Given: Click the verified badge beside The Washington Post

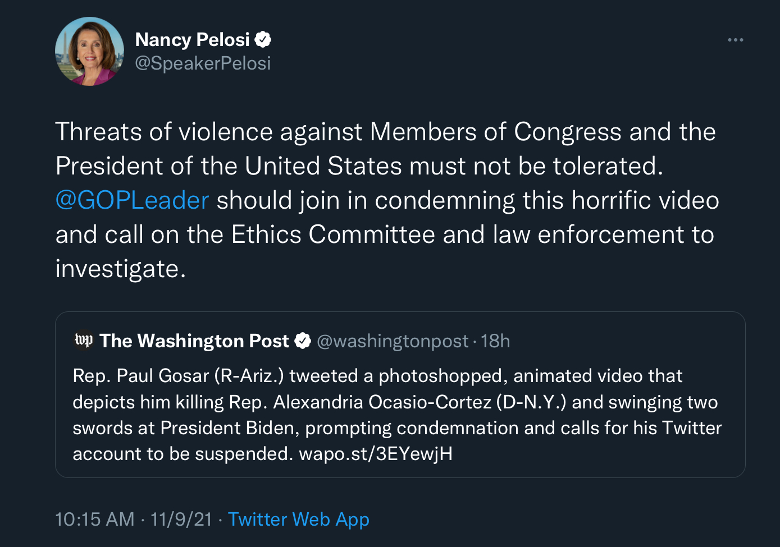Looking at the screenshot, I should (x=303, y=341).
